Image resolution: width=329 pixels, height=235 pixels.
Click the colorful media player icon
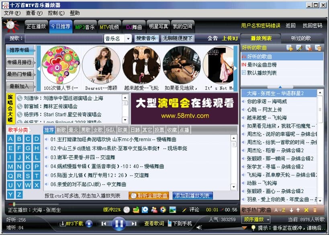pos(163,210)
